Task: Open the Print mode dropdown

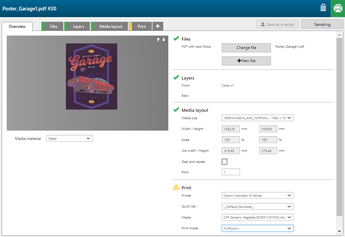Action: pos(257,228)
